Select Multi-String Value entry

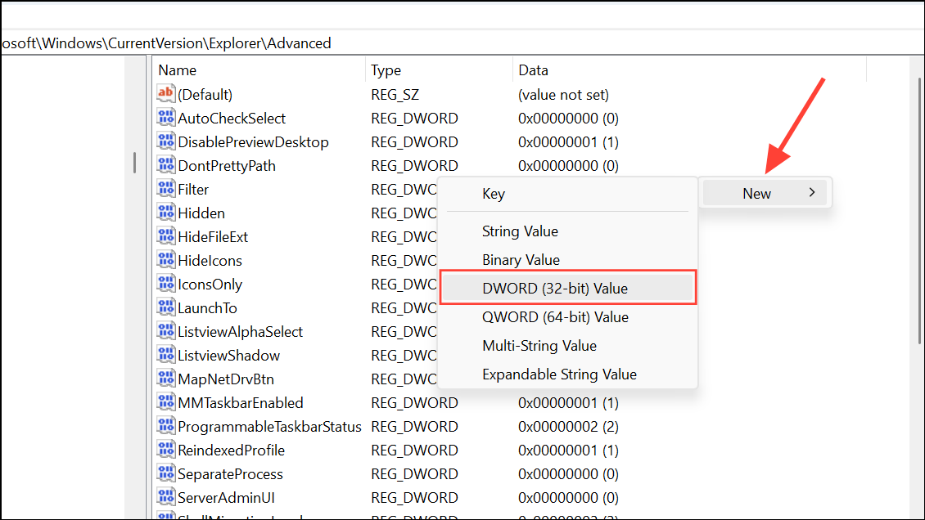coord(539,345)
